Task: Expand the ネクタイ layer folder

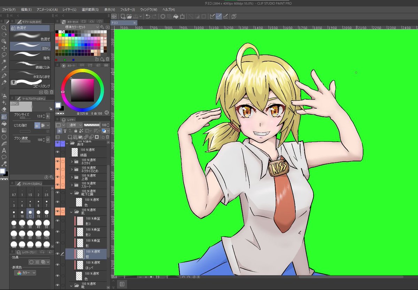Action: click(72, 162)
